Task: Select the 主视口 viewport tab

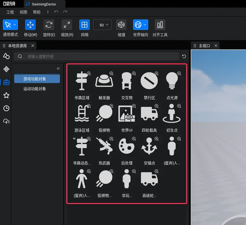Action: (204, 46)
